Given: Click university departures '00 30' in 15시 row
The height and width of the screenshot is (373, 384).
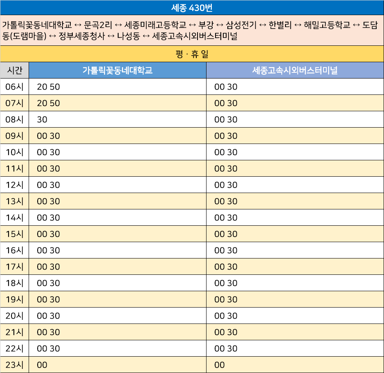Looking at the screenshot, I should (x=48, y=234).
